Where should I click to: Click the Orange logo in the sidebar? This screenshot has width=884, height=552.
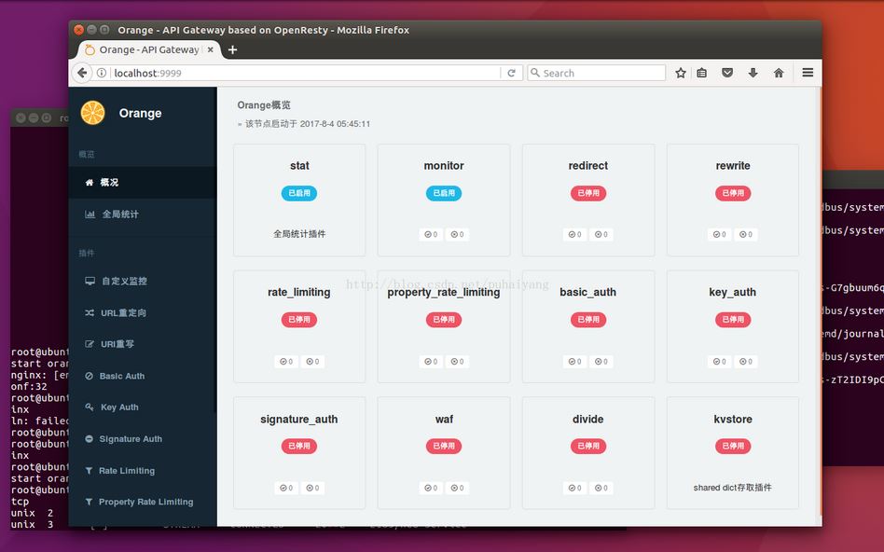pyautogui.click(x=92, y=113)
